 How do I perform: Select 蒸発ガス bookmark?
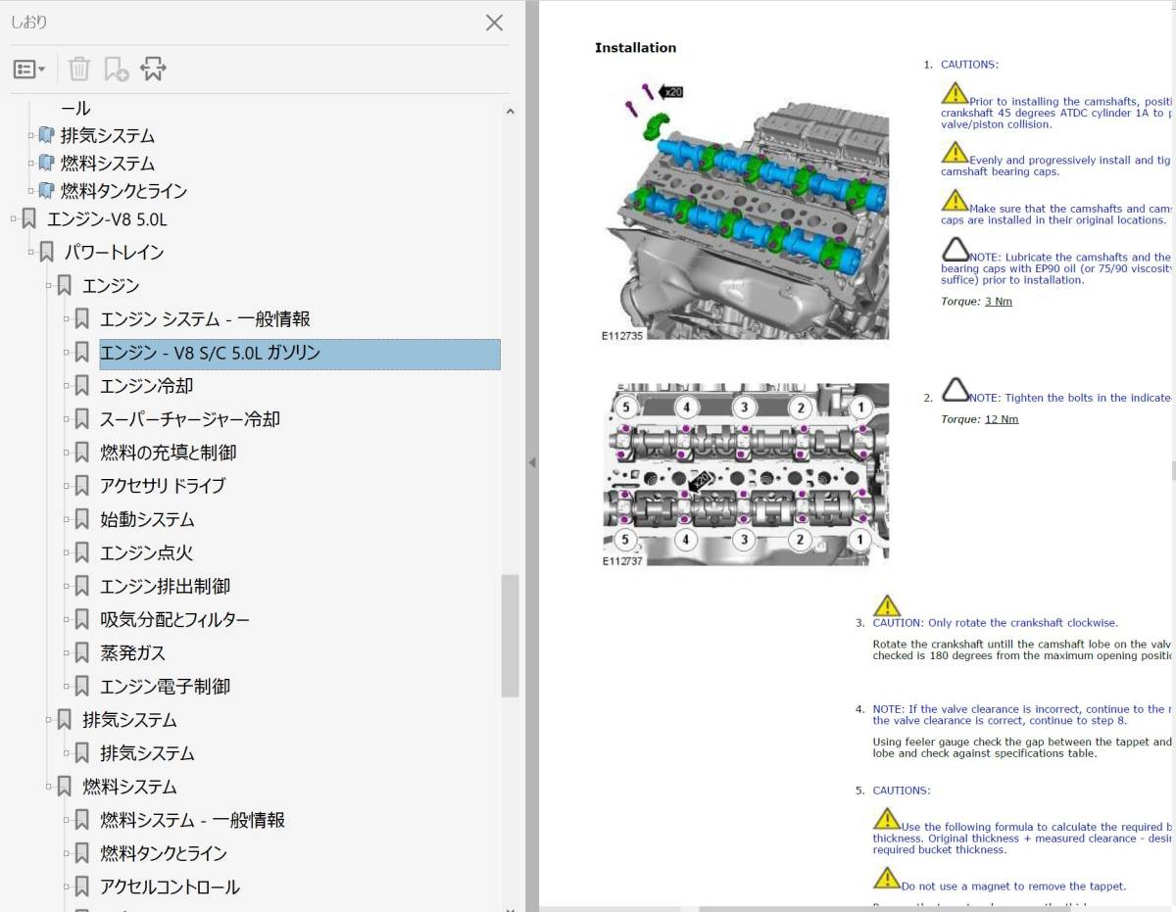coord(132,652)
